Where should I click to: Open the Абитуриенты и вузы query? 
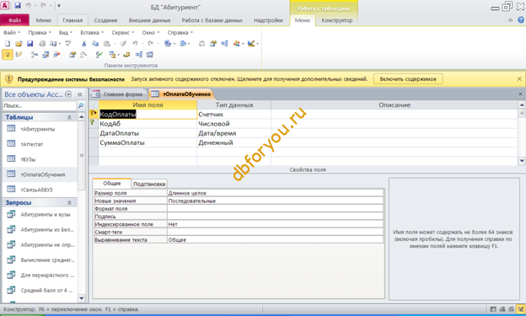click(x=46, y=214)
